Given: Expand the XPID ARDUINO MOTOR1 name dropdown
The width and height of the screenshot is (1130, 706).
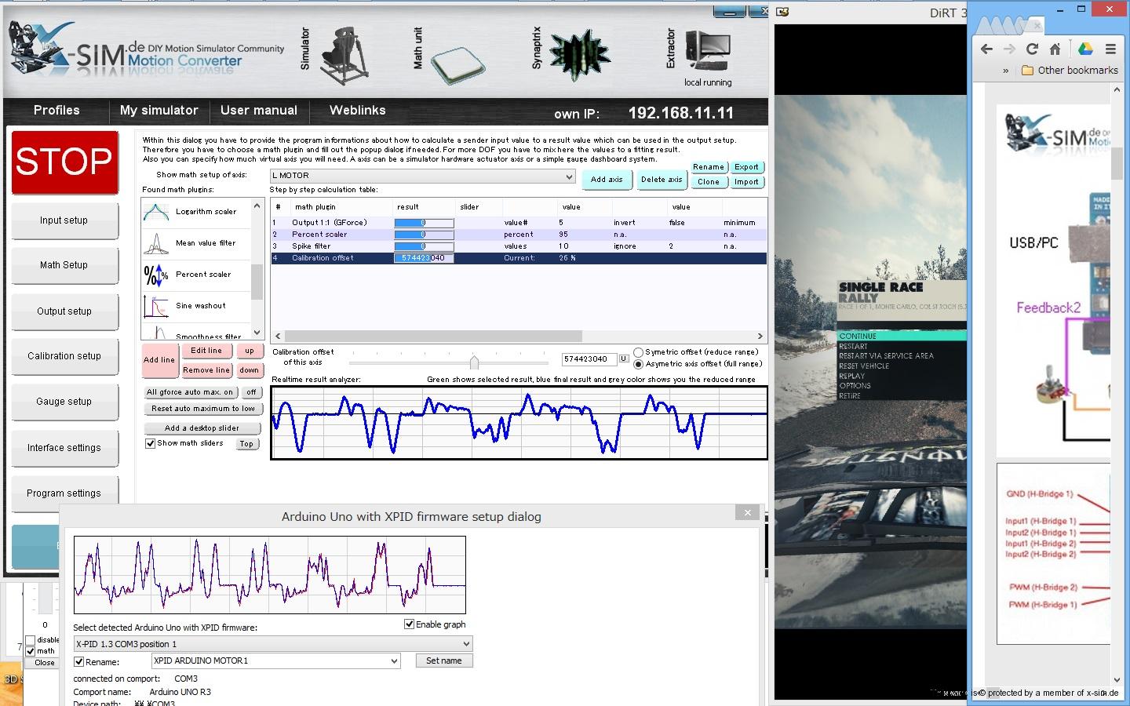Looking at the screenshot, I should (x=394, y=661).
